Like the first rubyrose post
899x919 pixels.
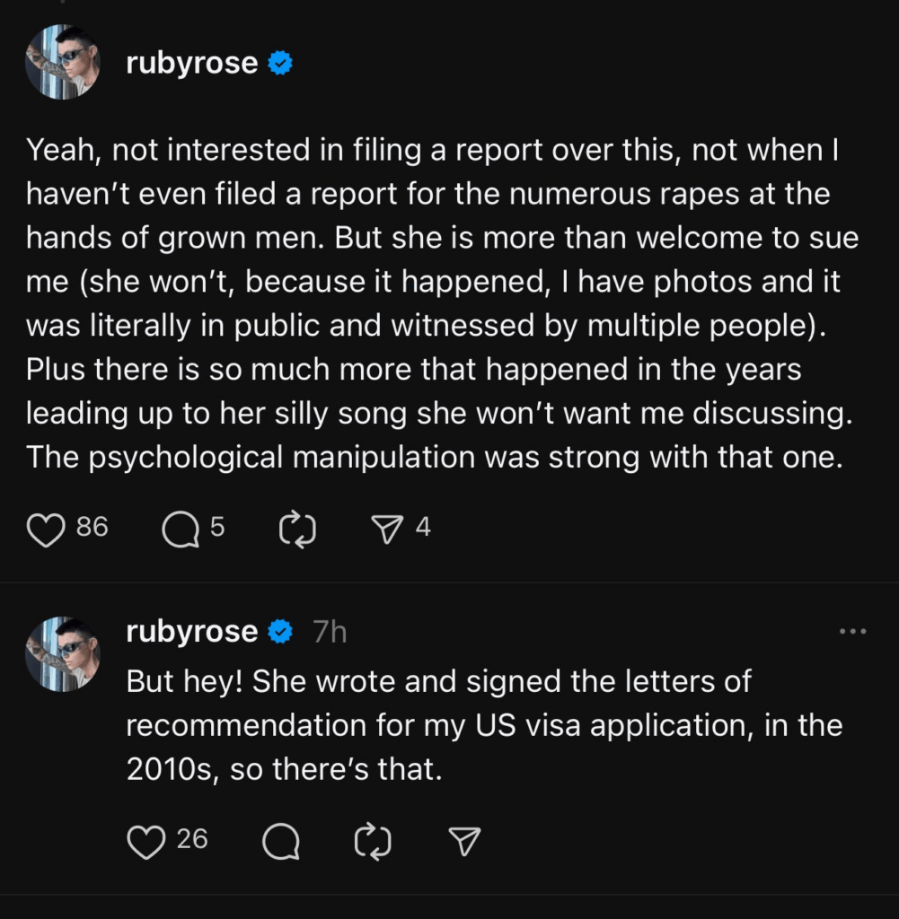tap(47, 529)
